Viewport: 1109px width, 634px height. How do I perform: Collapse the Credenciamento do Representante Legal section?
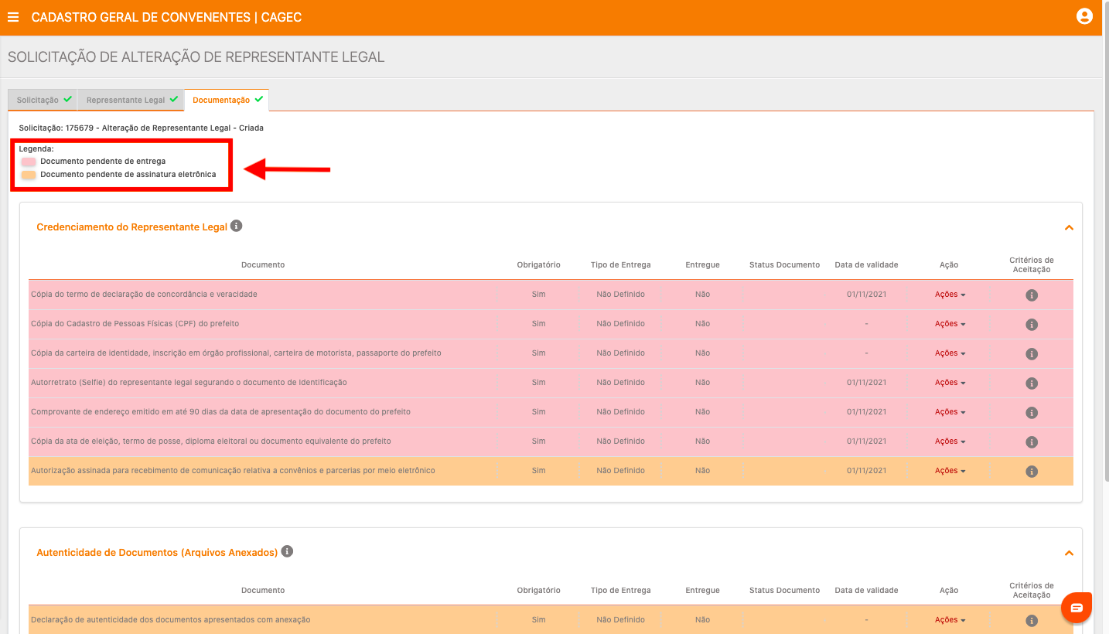(x=1069, y=228)
